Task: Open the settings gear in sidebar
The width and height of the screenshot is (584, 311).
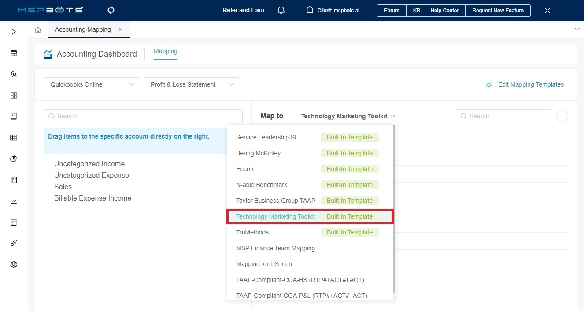Action: click(14, 264)
